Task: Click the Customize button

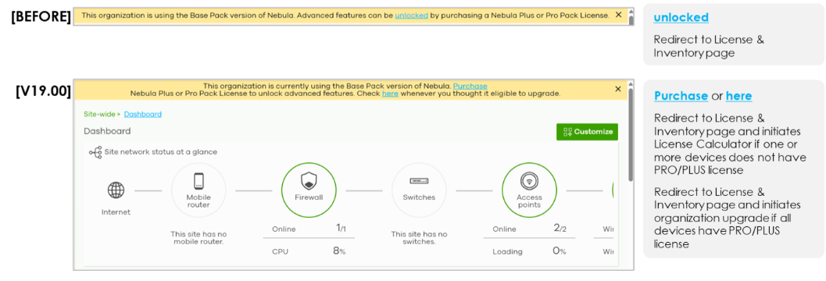Action: tap(587, 132)
